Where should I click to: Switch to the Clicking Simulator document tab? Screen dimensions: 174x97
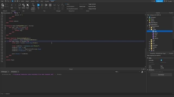[6, 13]
